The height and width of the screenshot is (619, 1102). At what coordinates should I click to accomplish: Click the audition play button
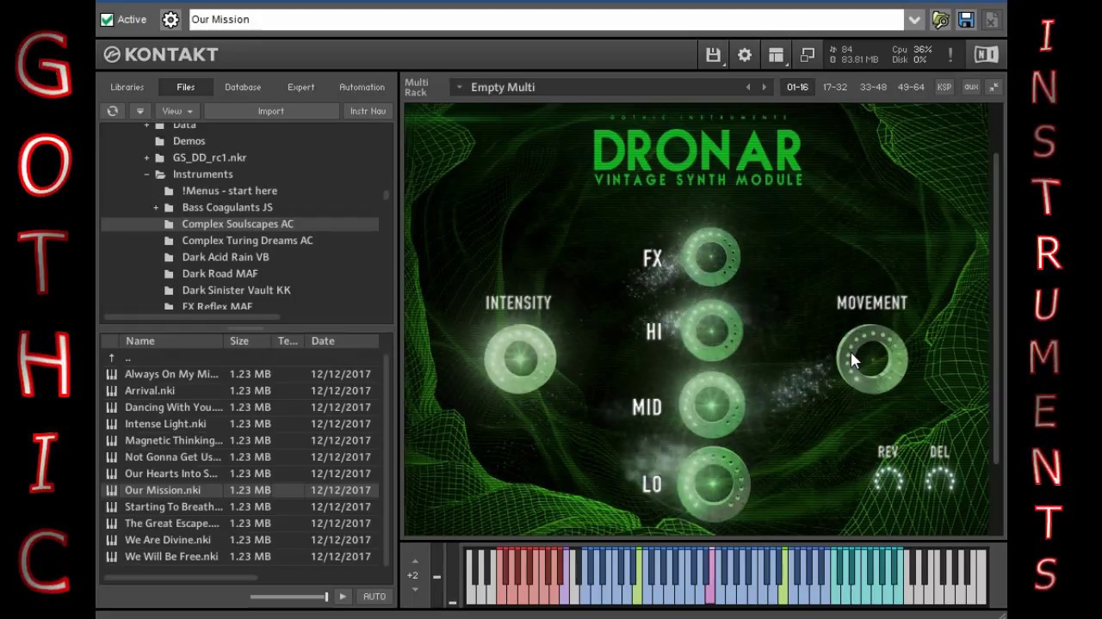pyautogui.click(x=343, y=596)
